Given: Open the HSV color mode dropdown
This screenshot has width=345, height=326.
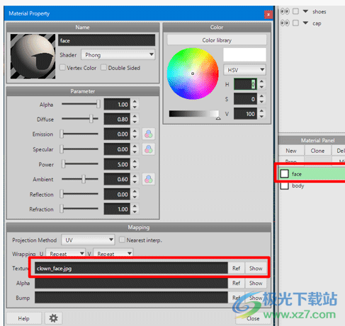Looking at the screenshot, I should [x=244, y=70].
